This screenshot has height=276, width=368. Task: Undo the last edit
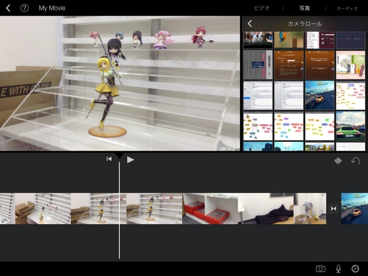click(355, 161)
